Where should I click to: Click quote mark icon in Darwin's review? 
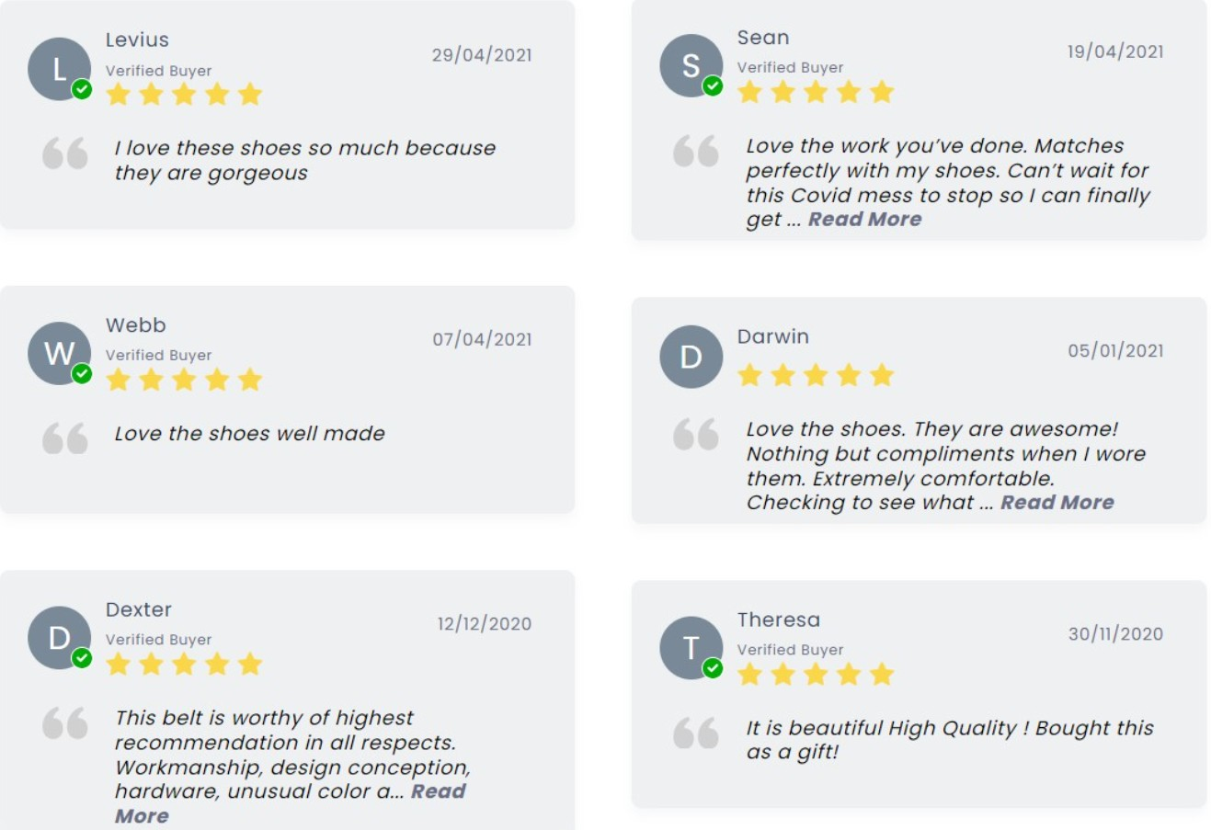696,434
